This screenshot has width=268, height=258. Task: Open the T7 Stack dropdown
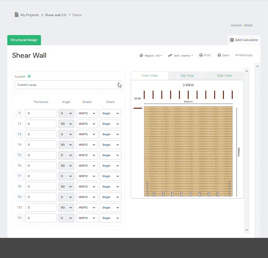(110, 176)
